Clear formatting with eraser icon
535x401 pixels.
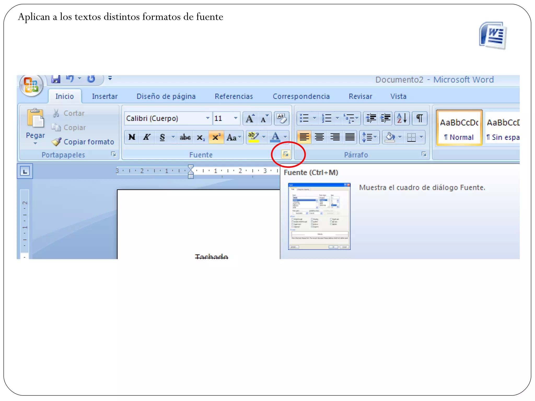[x=282, y=119]
